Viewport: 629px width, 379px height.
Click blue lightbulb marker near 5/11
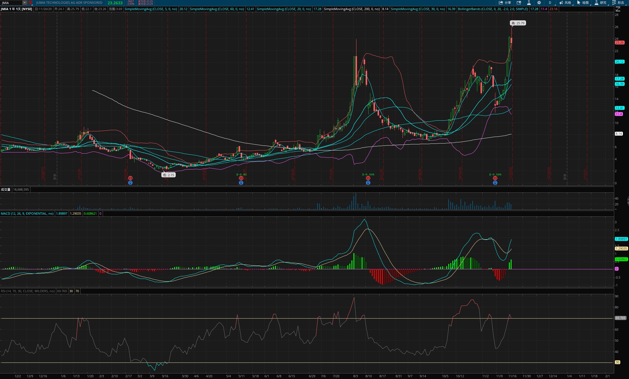click(241, 183)
